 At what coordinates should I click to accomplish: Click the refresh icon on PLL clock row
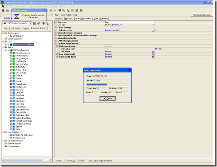click(153, 51)
